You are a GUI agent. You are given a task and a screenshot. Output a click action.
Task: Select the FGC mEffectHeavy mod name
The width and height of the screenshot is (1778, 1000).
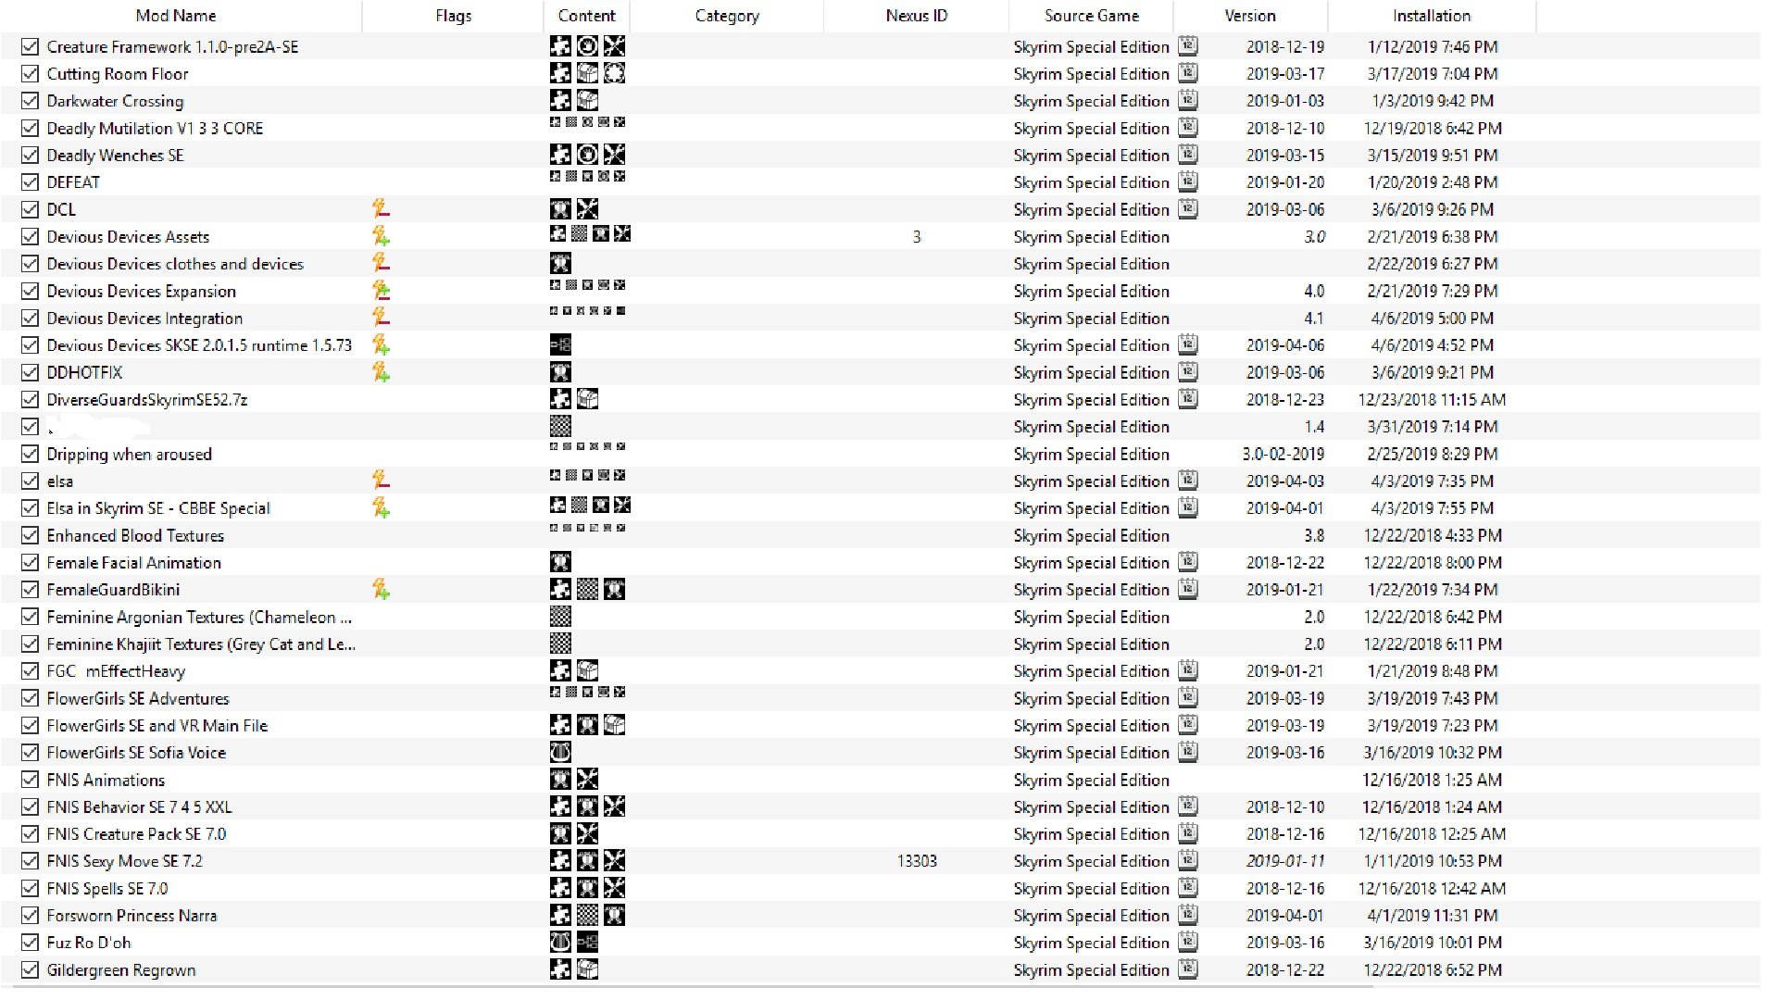(116, 670)
